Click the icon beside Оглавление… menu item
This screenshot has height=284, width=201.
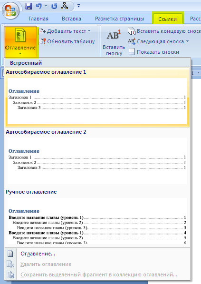(10, 254)
